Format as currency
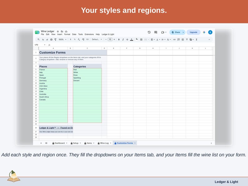Viewport: 248px width, 186px height. coord(71,39)
